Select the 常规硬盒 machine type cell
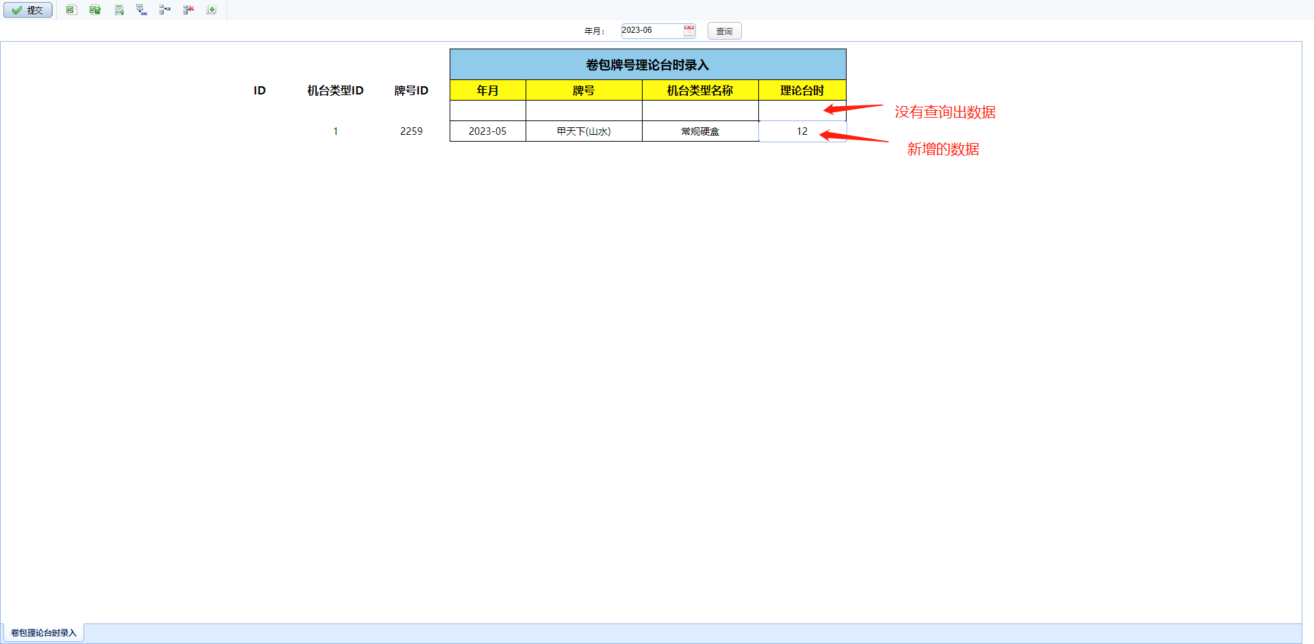1314x644 pixels. point(700,131)
